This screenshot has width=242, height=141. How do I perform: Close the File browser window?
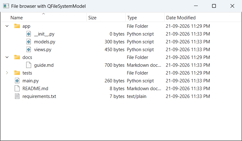click(x=232, y=6)
